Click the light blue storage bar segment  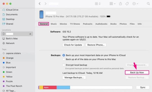click(63, 87)
